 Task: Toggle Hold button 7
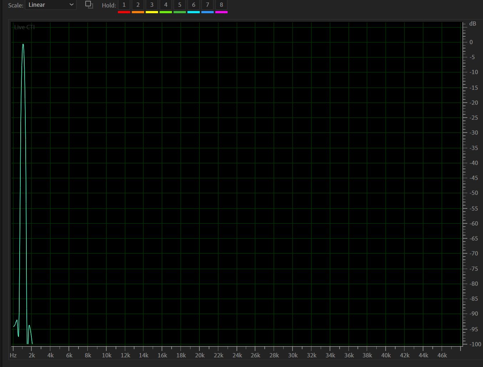207,5
